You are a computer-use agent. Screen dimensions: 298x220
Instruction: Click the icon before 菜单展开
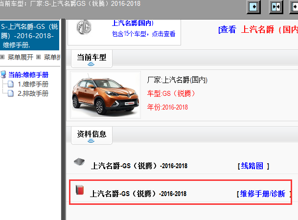[x=2, y=57]
